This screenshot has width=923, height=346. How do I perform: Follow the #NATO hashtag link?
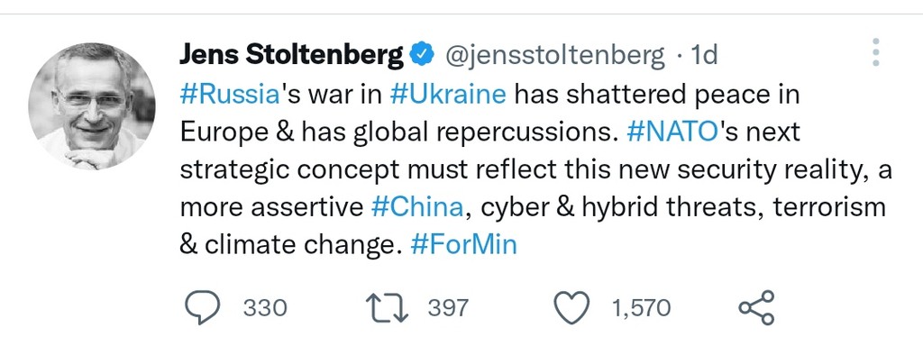click(672, 132)
